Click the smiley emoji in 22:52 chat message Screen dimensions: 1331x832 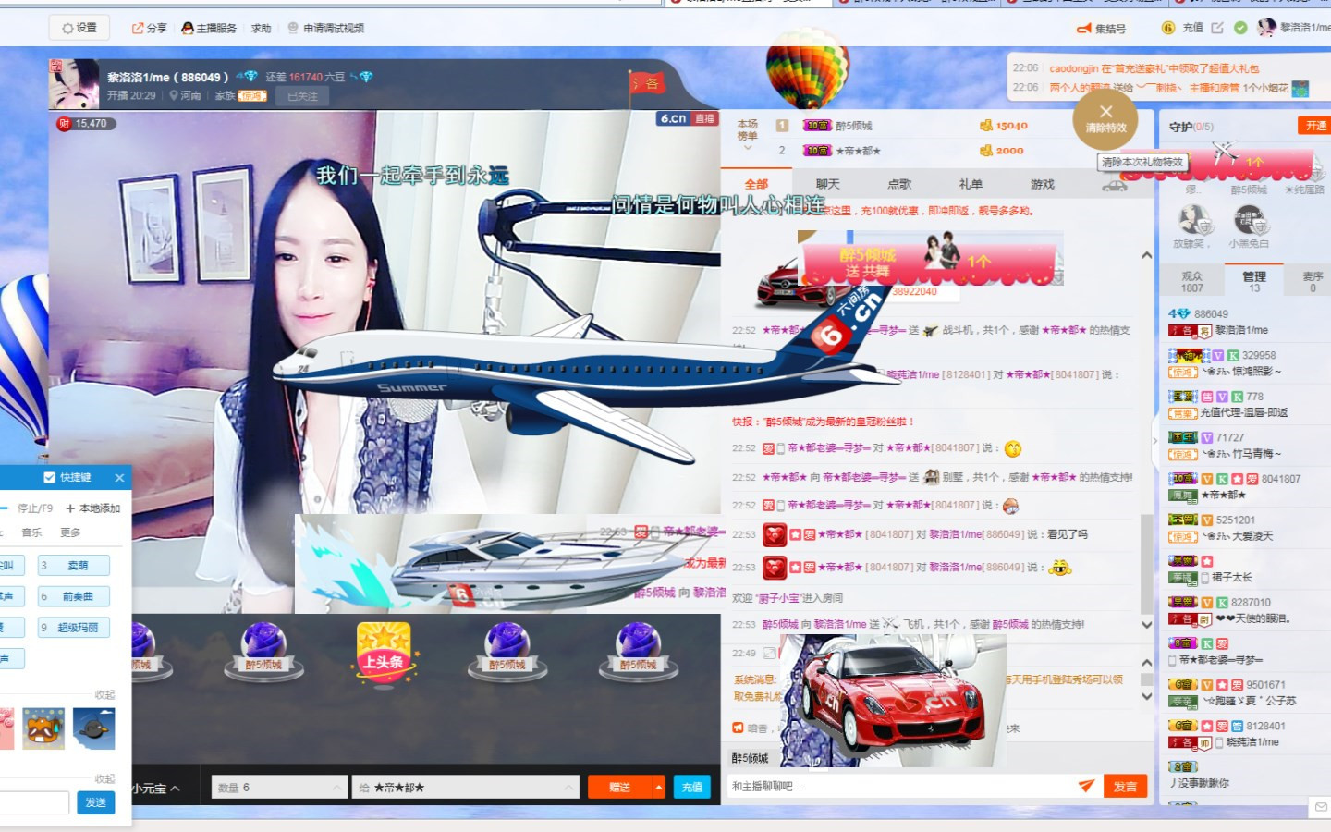pyautogui.click(x=1013, y=448)
